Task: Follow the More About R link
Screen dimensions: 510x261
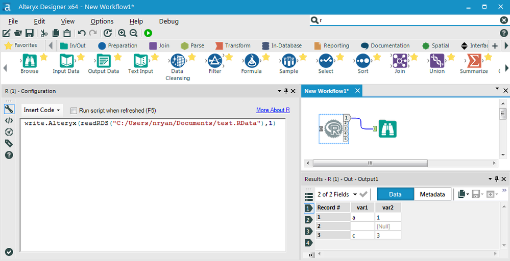Action: click(273, 110)
